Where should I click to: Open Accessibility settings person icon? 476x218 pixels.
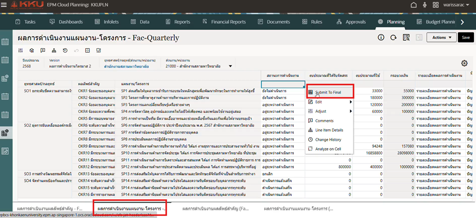(425, 5)
